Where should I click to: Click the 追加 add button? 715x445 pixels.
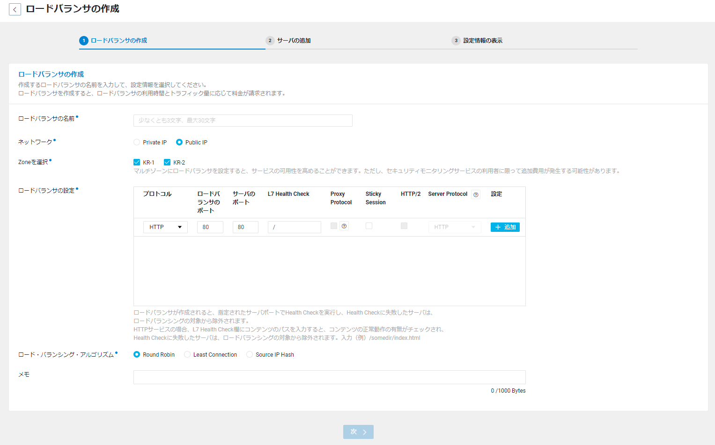tap(505, 227)
